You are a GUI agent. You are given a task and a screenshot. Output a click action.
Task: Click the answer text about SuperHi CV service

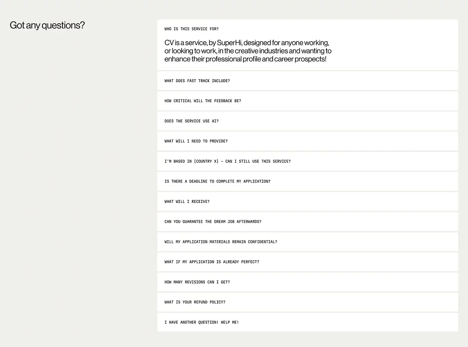coord(248,51)
